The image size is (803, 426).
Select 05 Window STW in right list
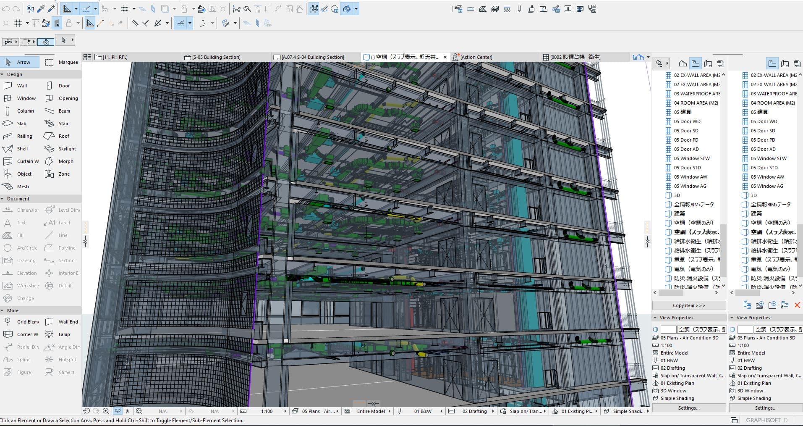click(769, 158)
